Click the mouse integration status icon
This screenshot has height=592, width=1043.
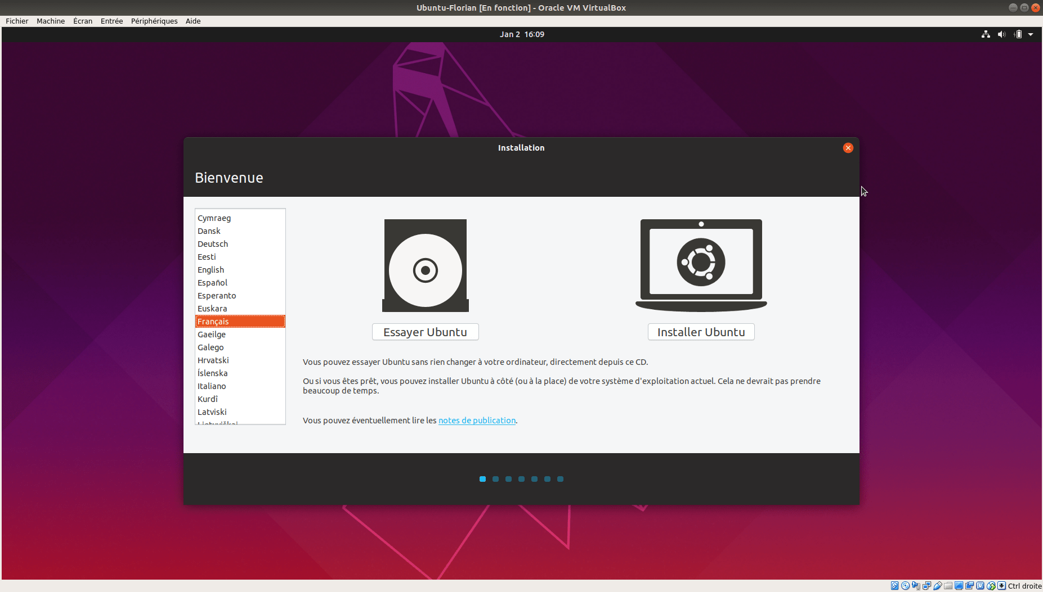[x=991, y=586]
